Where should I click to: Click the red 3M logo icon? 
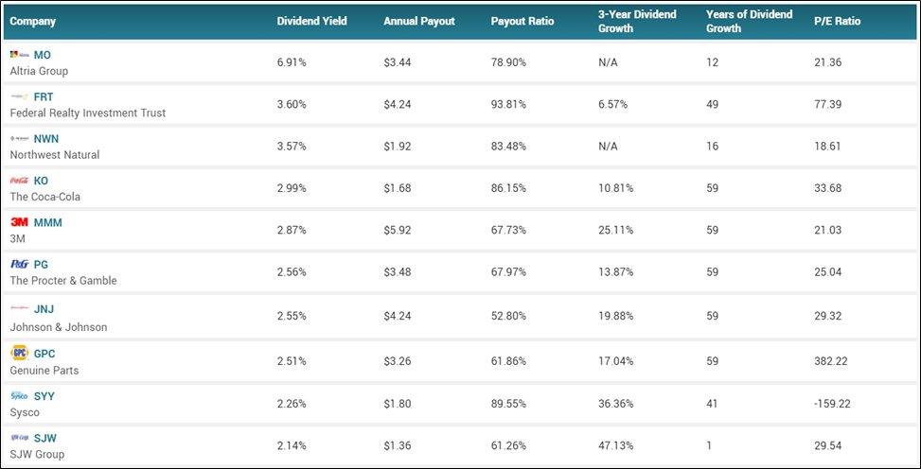[x=19, y=222]
